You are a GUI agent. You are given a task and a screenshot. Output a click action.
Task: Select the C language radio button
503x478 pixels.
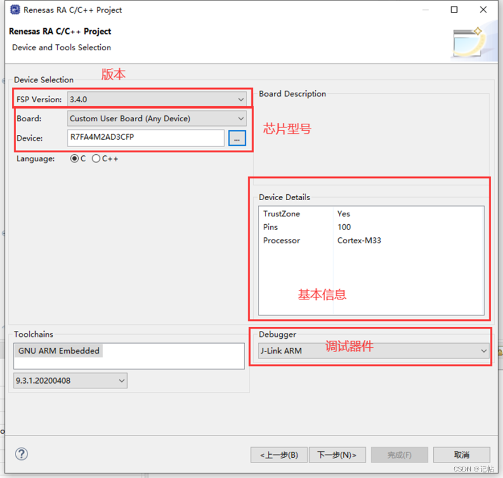[78, 159]
